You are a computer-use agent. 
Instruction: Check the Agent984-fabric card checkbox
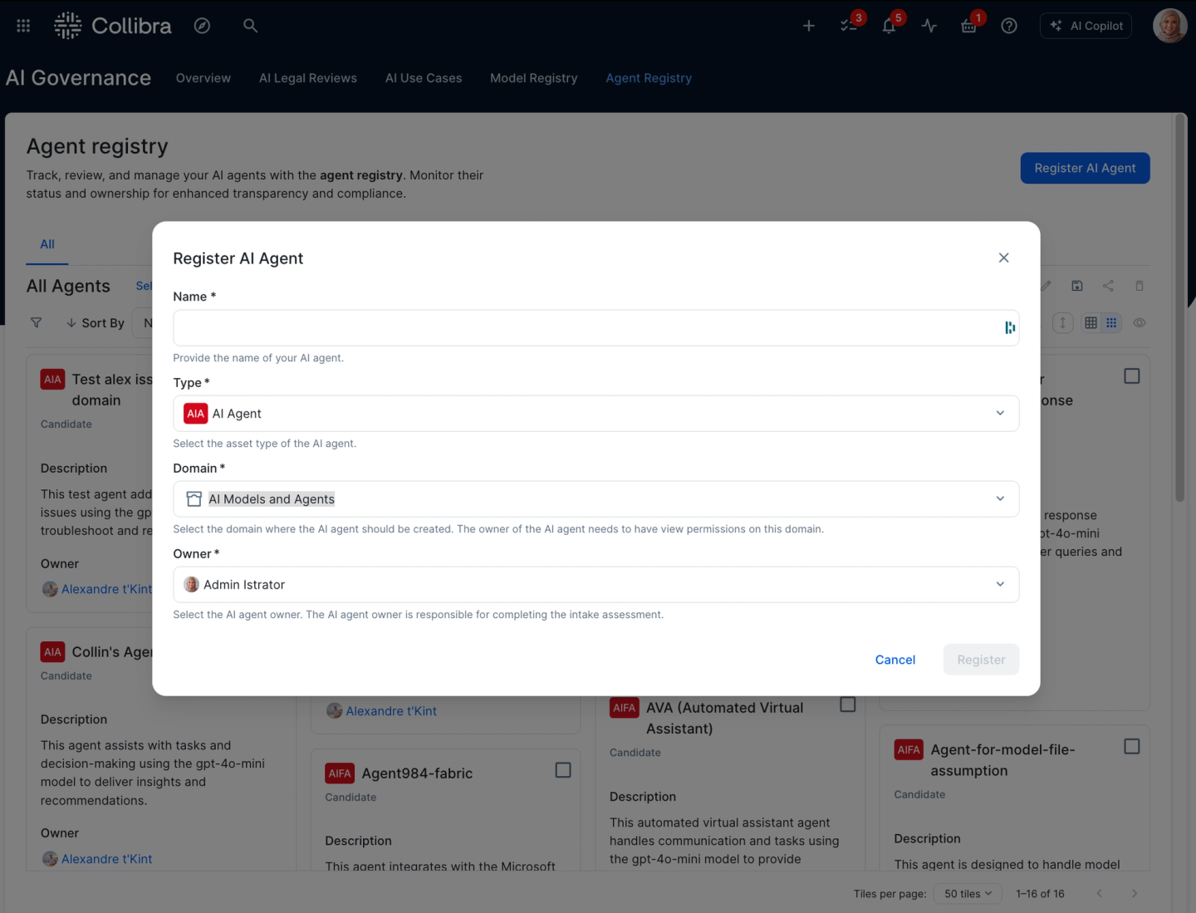coord(563,770)
